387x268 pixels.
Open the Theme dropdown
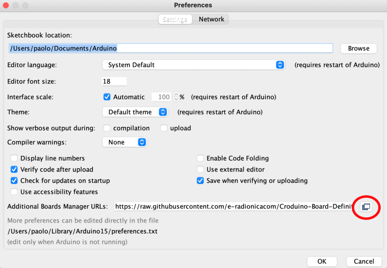point(135,112)
